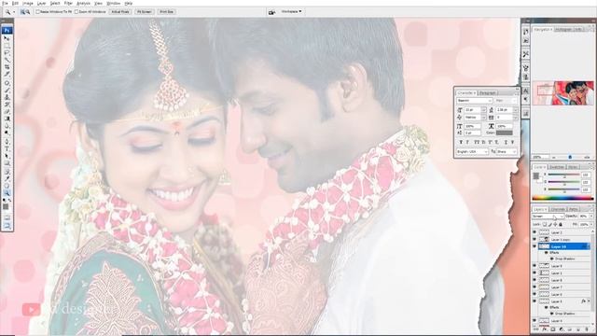This screenshot has width=597, height=336.
Task: Select the Move tool
Action: (7, 38)
